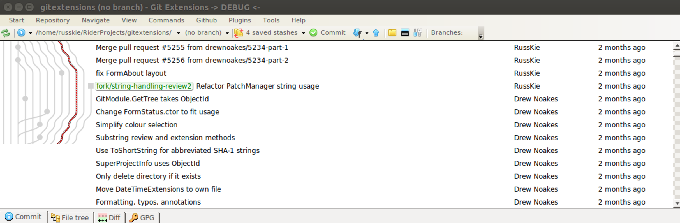
Task: Open Settings via the wrench icon
Action: 418,33
